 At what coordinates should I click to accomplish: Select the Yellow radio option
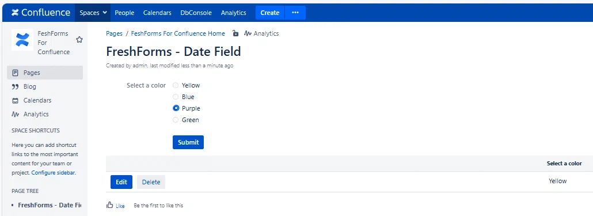[x=176, y=85]
